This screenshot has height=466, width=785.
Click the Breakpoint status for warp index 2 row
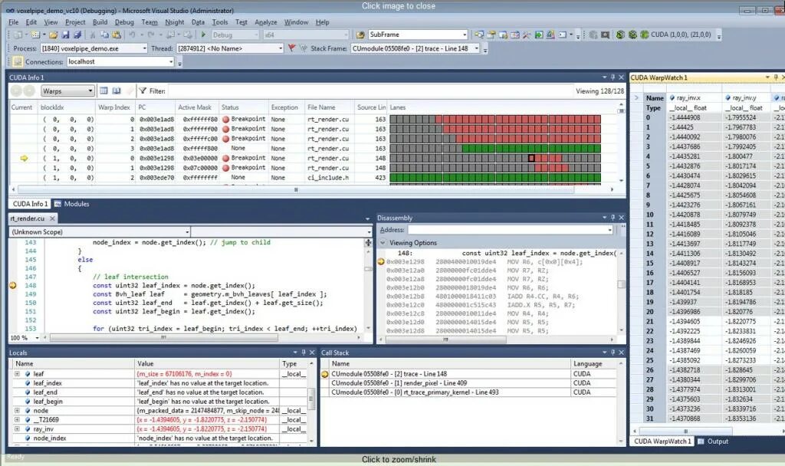(x=244, y=139)
